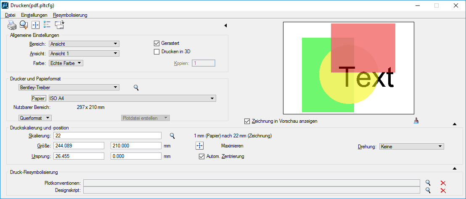The image size is (466, 199).
Task: Remove Designskript with the red X
Action: [x=443, y=191]
